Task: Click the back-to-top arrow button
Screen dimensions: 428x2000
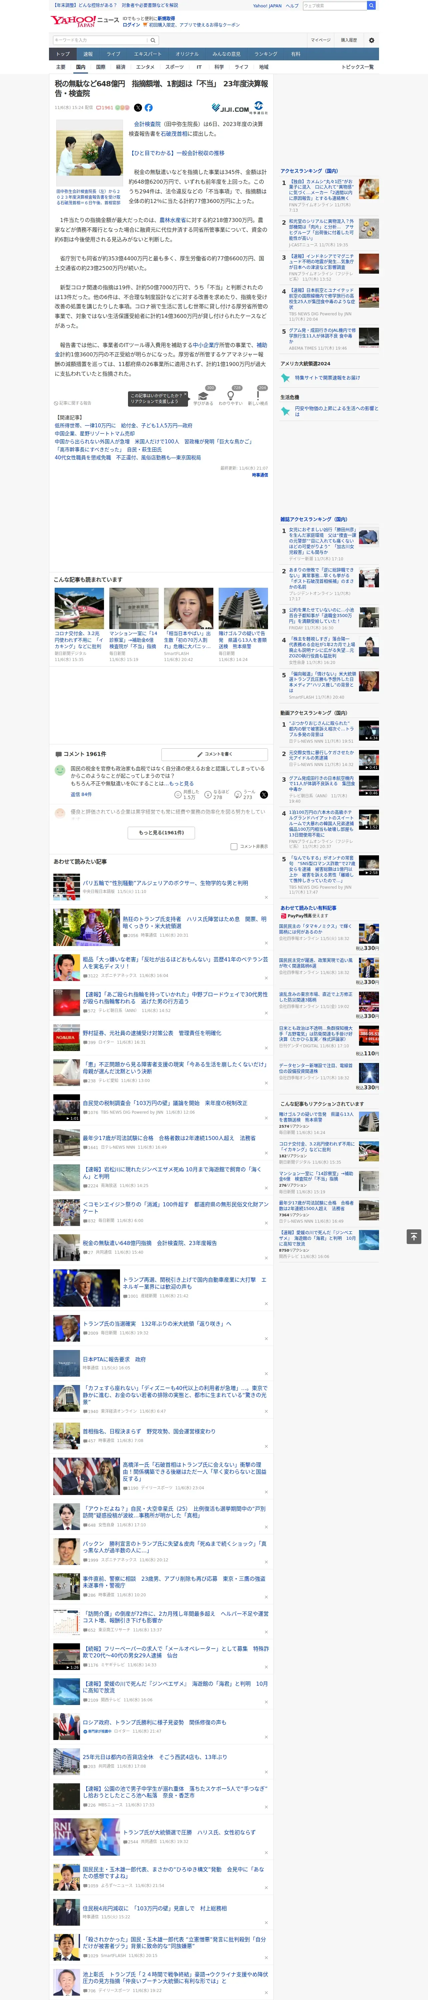Action: (x=414, y=1237)
